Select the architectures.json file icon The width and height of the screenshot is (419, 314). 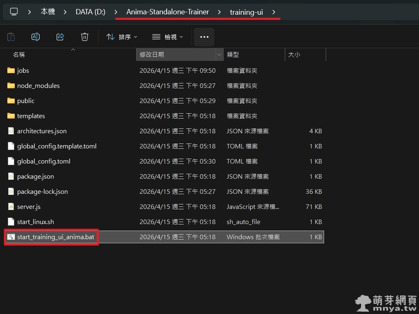(x=11, y=131)
